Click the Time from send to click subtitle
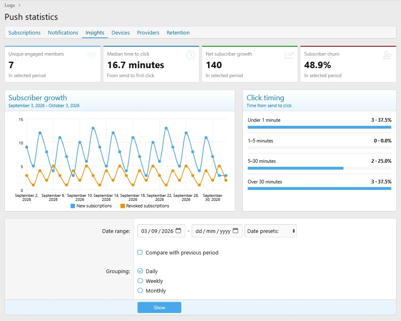Screen dimensions: 401x321 point(269,106)
